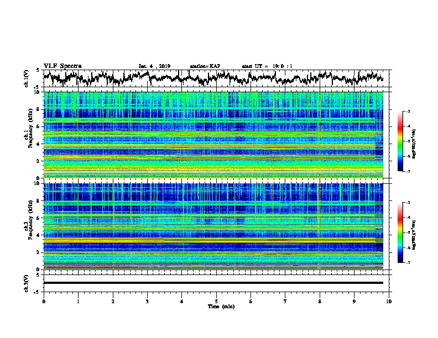The image size is (438, 338).
Task: Click the ch.2 spectrogram "10" kHz tick label
Action: click(x=38, y=184)
